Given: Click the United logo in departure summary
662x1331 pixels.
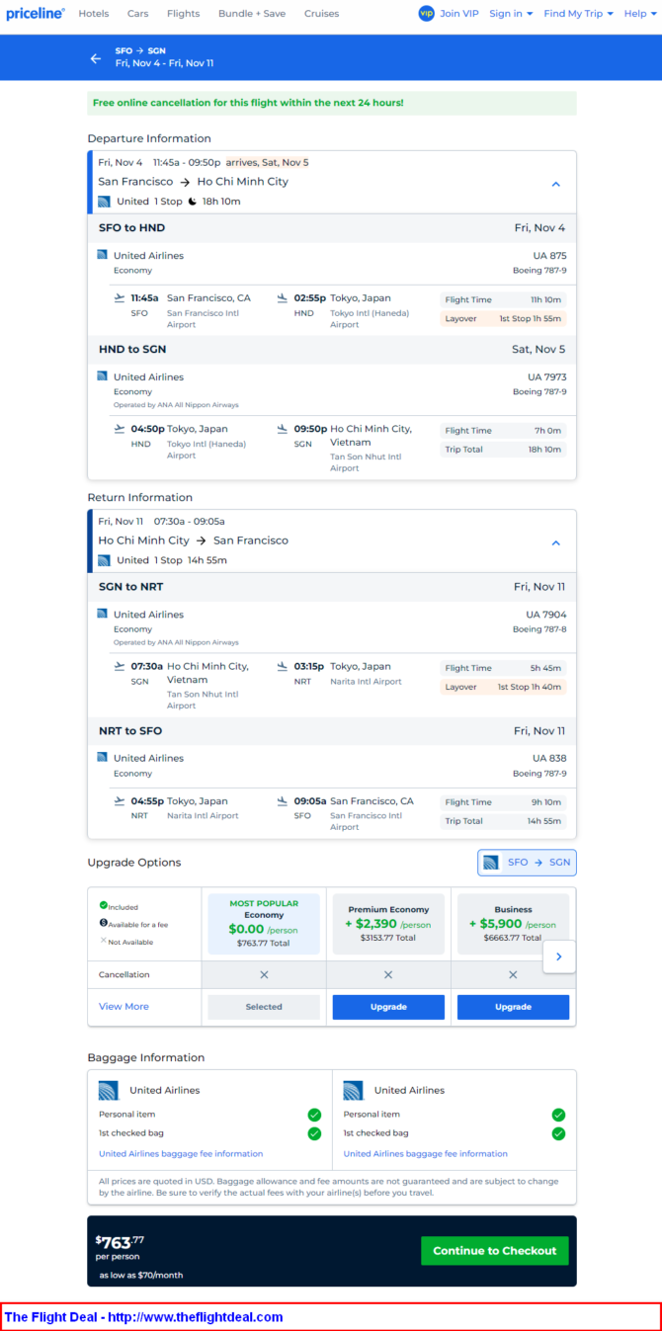Looking at the screenshot, I should pos(104,202).
